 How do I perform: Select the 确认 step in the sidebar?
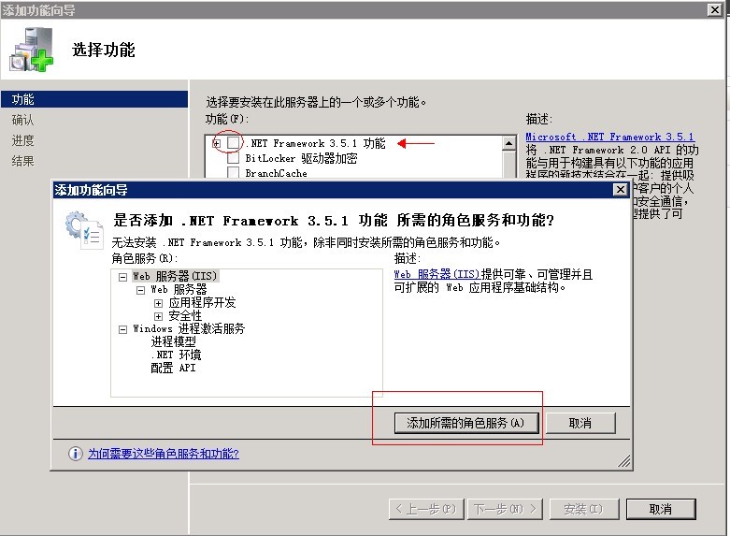click(22, 120)
